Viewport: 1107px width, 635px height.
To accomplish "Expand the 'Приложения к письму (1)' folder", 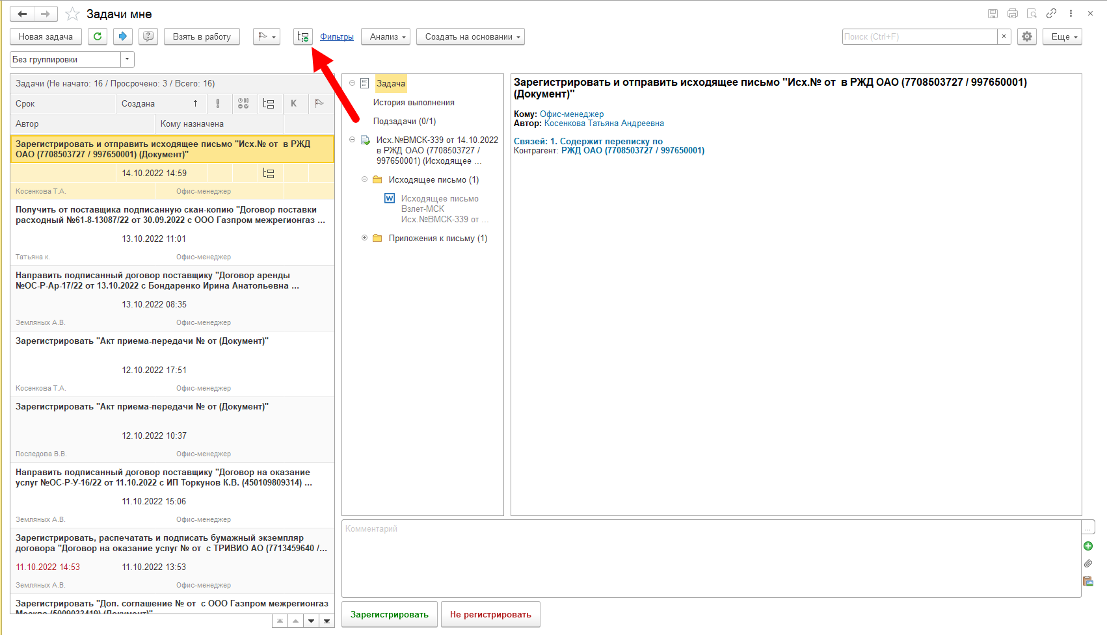I will (364, 238).
